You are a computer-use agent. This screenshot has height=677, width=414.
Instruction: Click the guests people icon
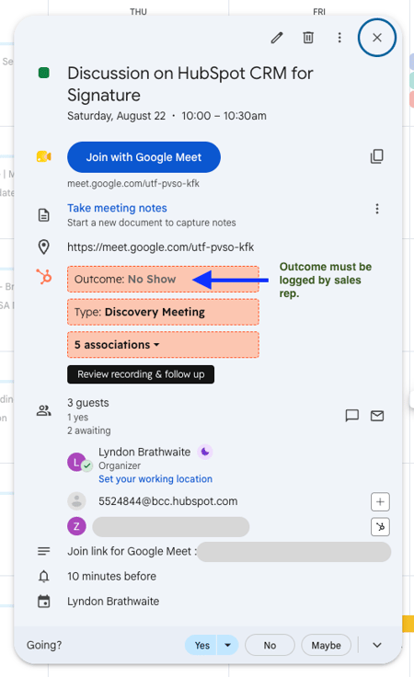point(43,410)
